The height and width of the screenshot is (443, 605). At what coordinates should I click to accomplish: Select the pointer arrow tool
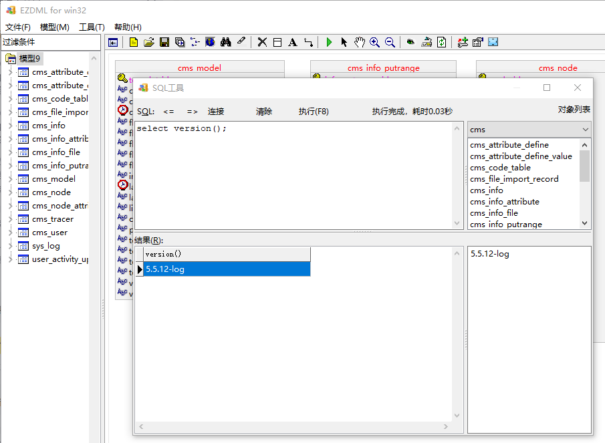(344, 42)
